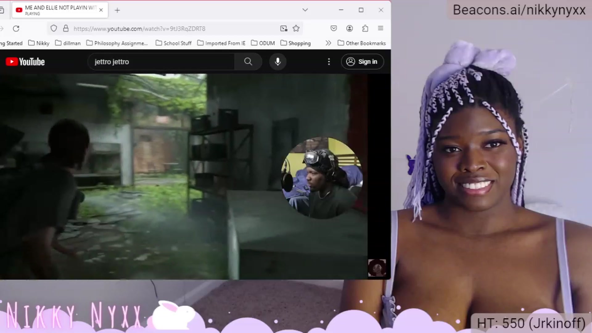
Task: Open the Firefox hamburger application menu
Action: tap(380, 28)
